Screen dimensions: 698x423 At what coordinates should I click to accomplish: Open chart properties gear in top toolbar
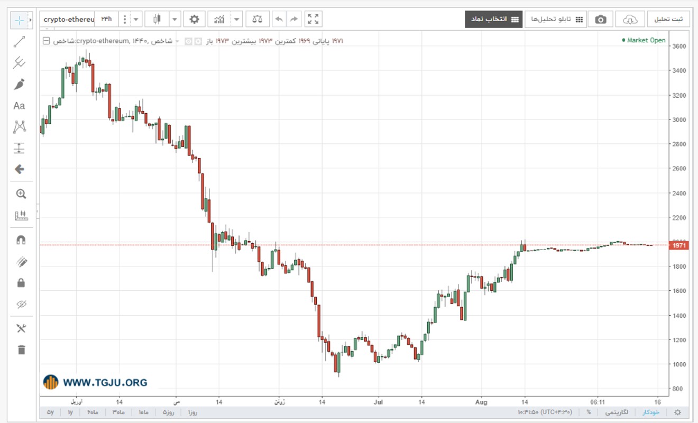[194, 20]
